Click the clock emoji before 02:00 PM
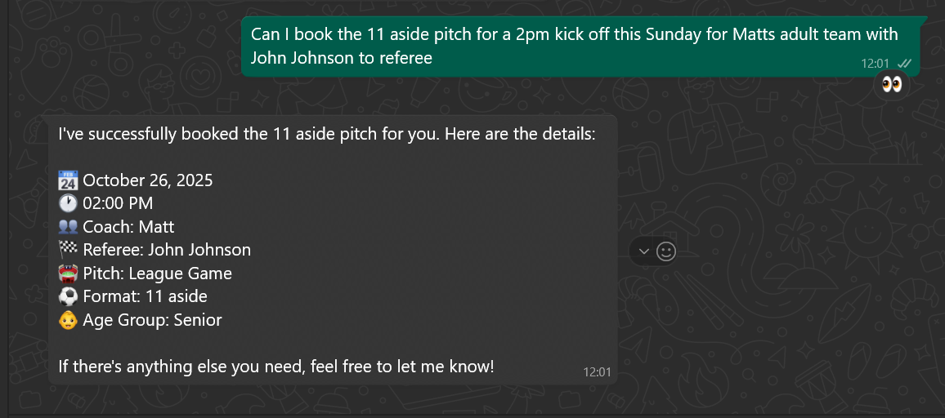The image size is (945, 418). coord(68,203)
